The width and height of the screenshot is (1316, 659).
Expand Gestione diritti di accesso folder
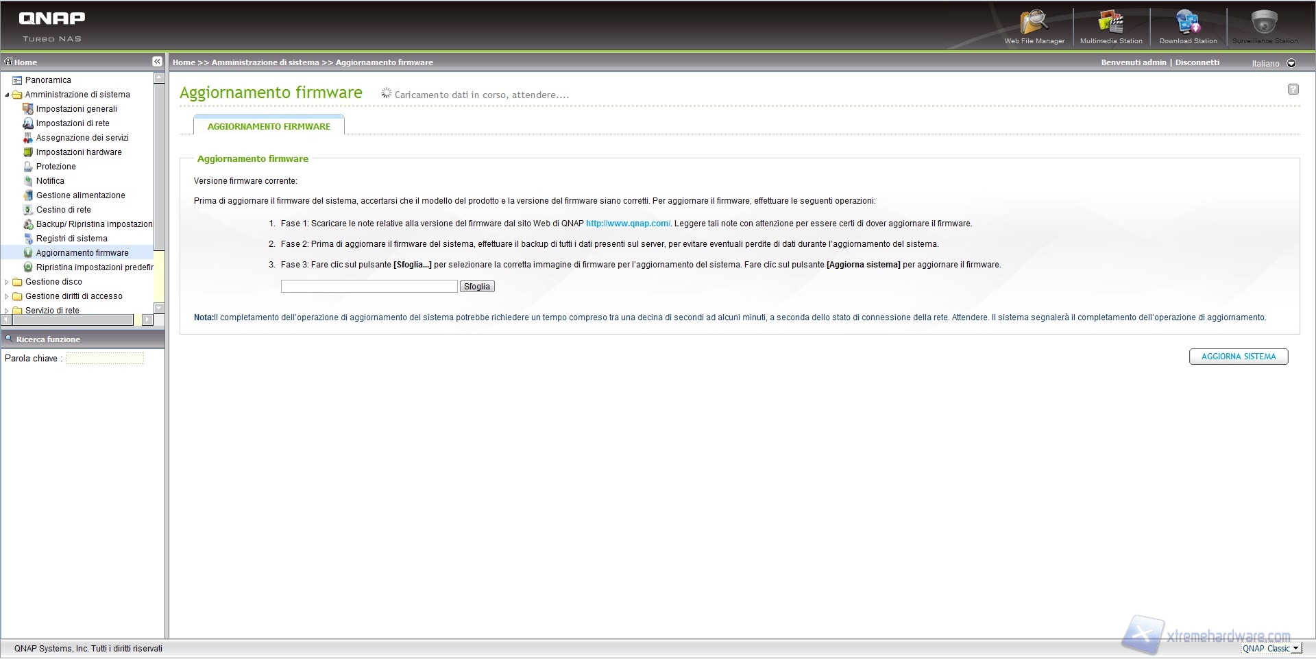pos(7,296)
